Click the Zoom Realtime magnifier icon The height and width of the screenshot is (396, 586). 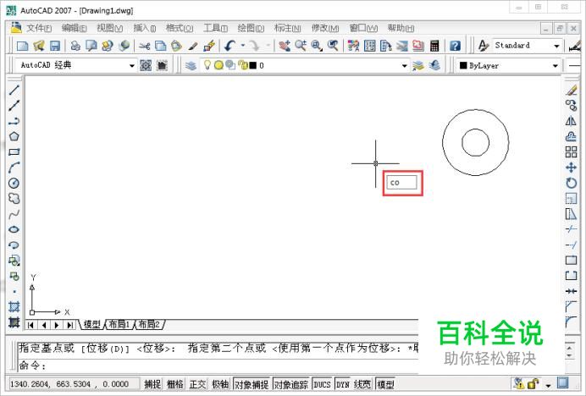tap(301, 46)
